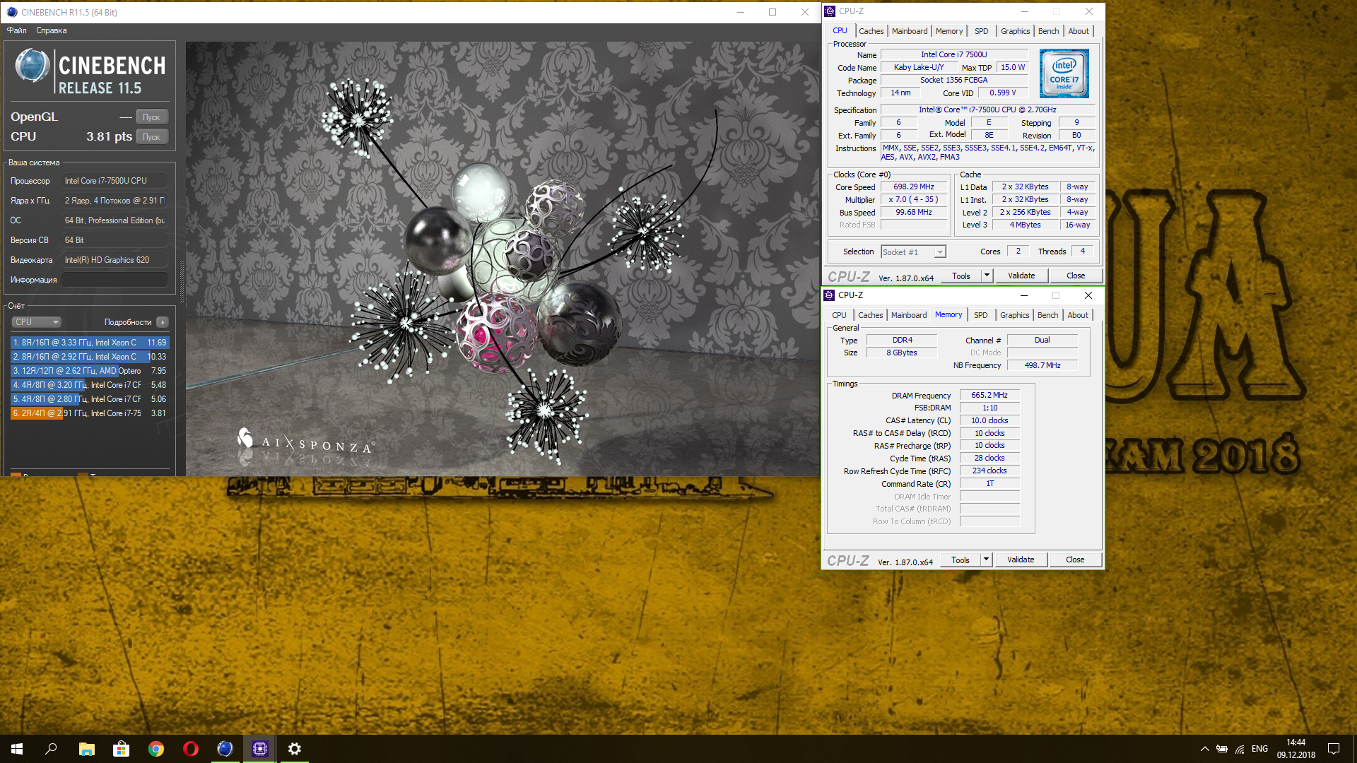
Task: Click the DRAM Frequency value 665.2 MHz
Action: pos(989,396)
